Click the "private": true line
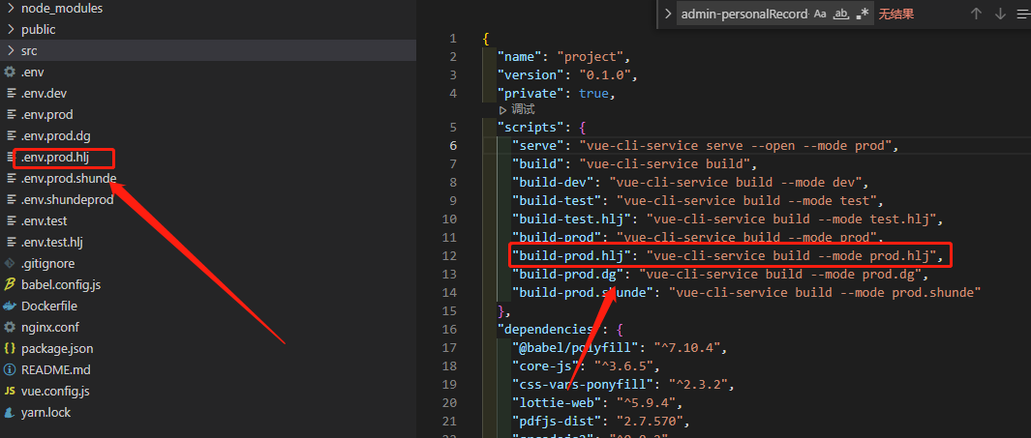This screenshot has width=1031, height=438. pos(557,93)
